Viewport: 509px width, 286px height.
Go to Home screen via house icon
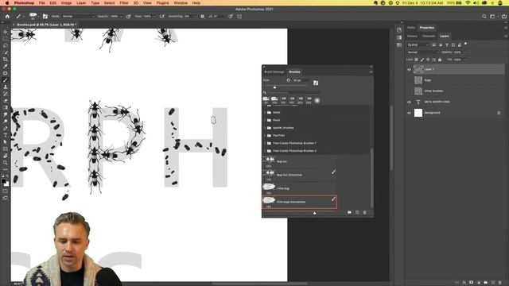point(7,16)
